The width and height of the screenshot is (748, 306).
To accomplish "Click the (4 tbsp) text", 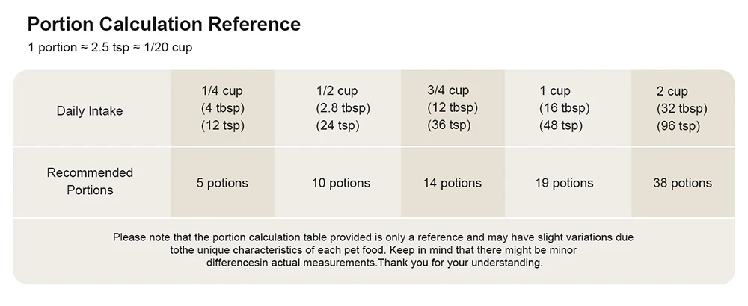I will point(223,108).
